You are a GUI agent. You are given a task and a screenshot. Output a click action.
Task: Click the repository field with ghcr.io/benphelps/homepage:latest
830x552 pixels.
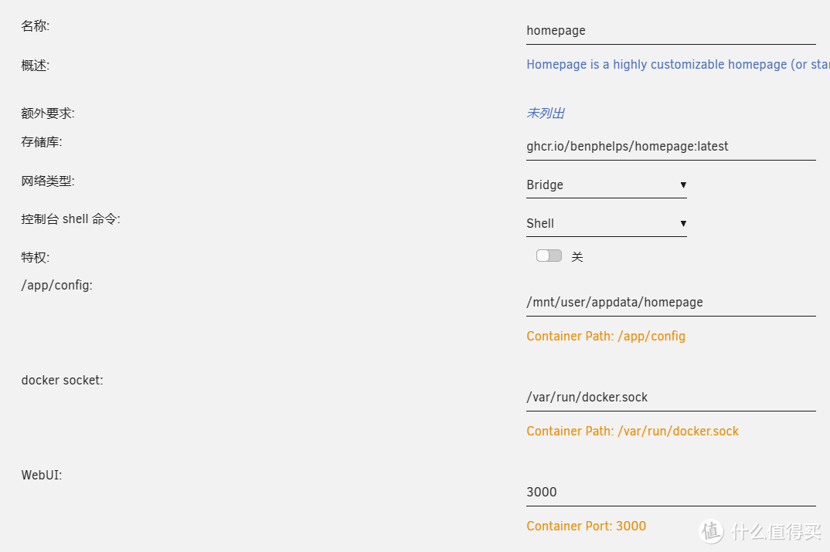tap(670, 146)
